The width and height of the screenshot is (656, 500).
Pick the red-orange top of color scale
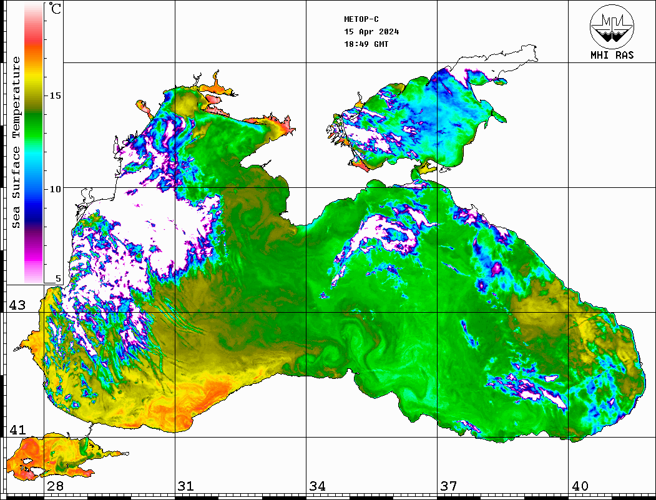[34, 42]
